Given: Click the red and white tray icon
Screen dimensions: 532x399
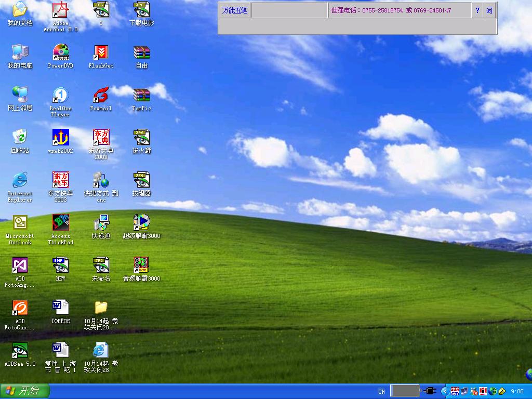Looking at the screenshot, I should coord(483,392).
